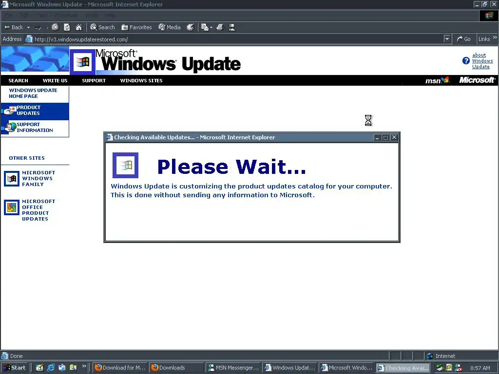
Task: Click the Forward arrow button
Action: pos(38,28)
